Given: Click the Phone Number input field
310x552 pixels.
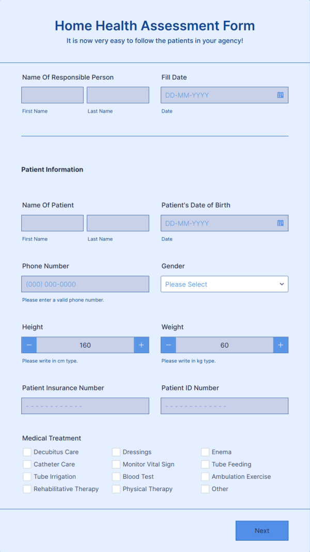Looking at the screenshot, I should coord(85,284).
